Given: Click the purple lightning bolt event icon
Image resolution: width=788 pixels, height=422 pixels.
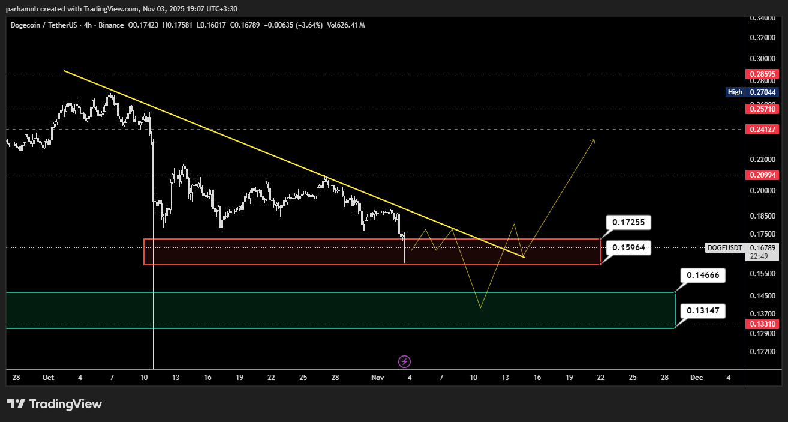Looking at the screenshot, I should coord(404,361).
